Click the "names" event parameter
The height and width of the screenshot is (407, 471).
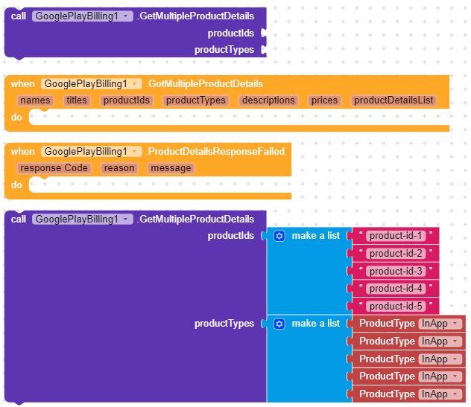pos(36,100)
